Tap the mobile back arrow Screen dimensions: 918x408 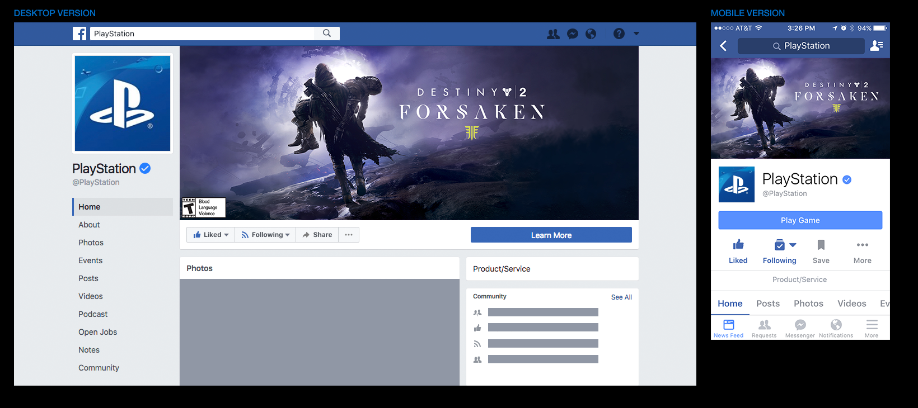[x=723, y=46]
